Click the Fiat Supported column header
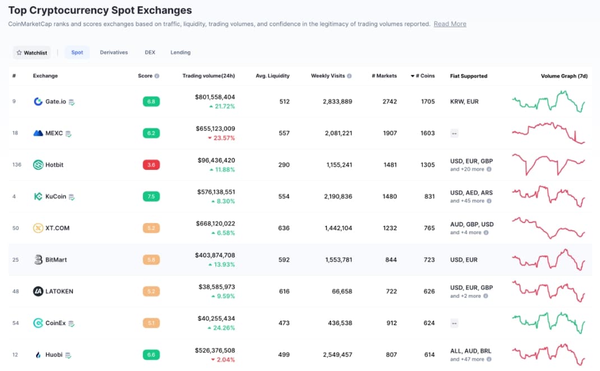This screenshot has width=600, height=371. tap(469, 76)
